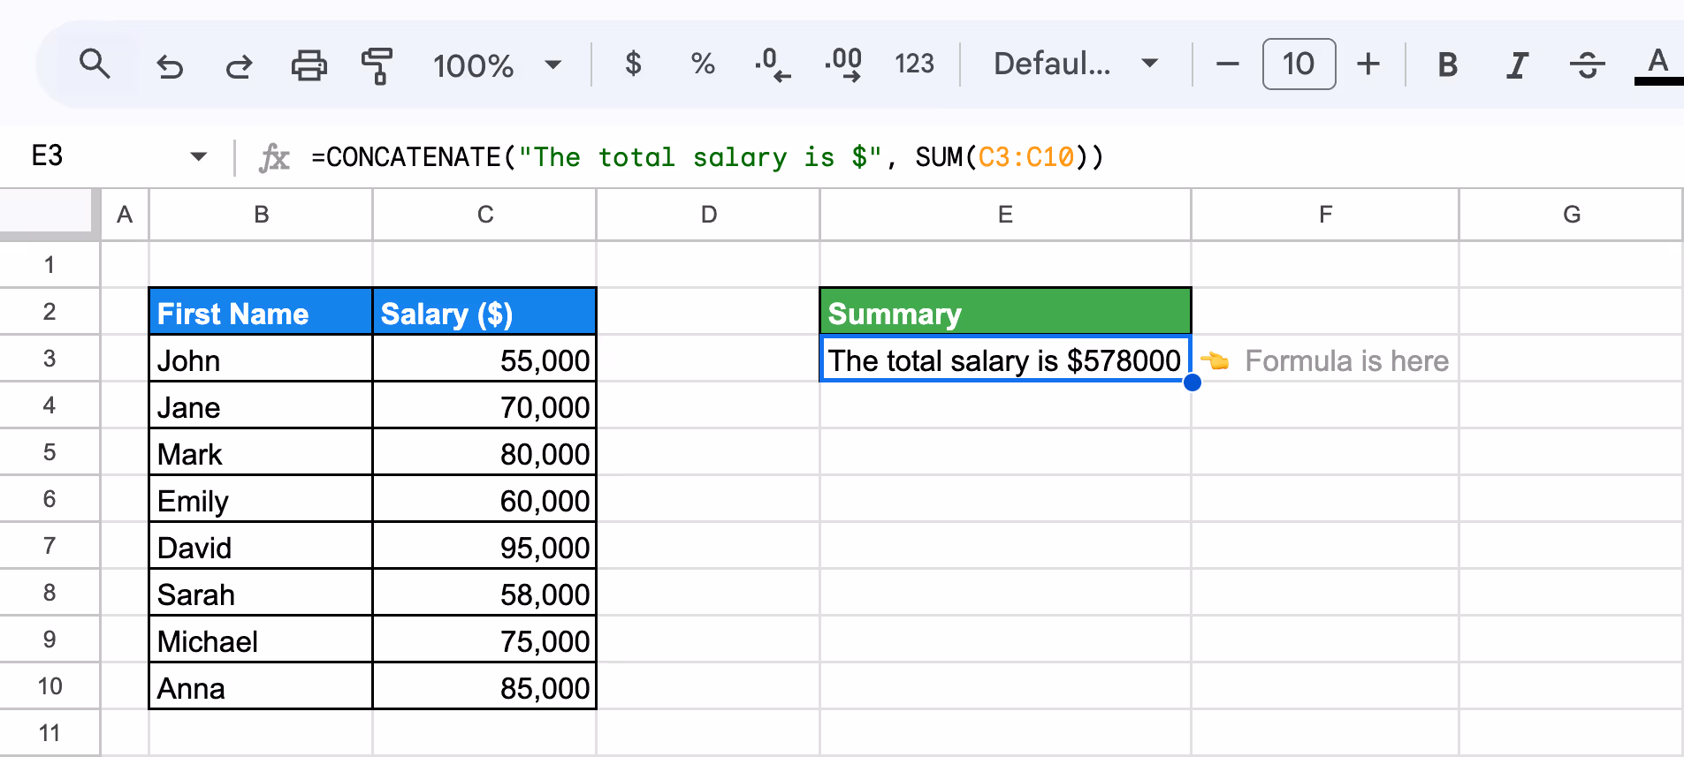Select the First Name header cell
Viewport: 1684px width, 757px height.
[x=261, y=312]
